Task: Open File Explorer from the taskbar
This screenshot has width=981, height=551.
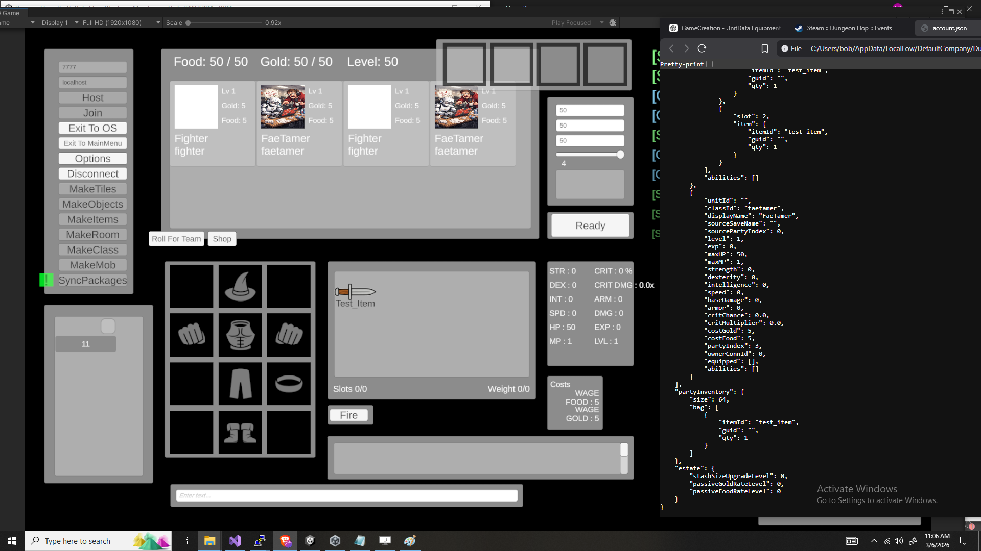Action: click(x=209, y=541)
